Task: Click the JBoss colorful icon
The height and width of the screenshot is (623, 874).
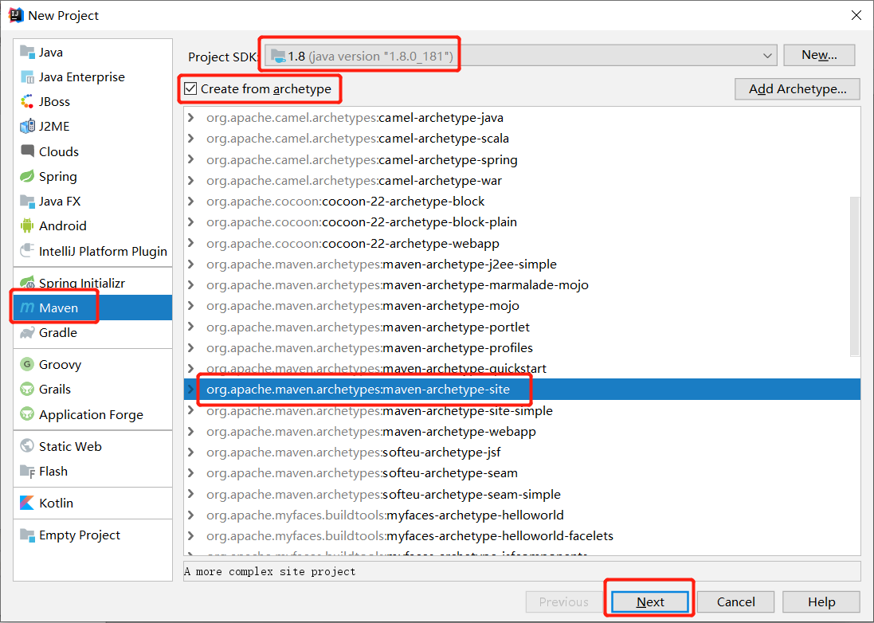Action: [27, 101]
